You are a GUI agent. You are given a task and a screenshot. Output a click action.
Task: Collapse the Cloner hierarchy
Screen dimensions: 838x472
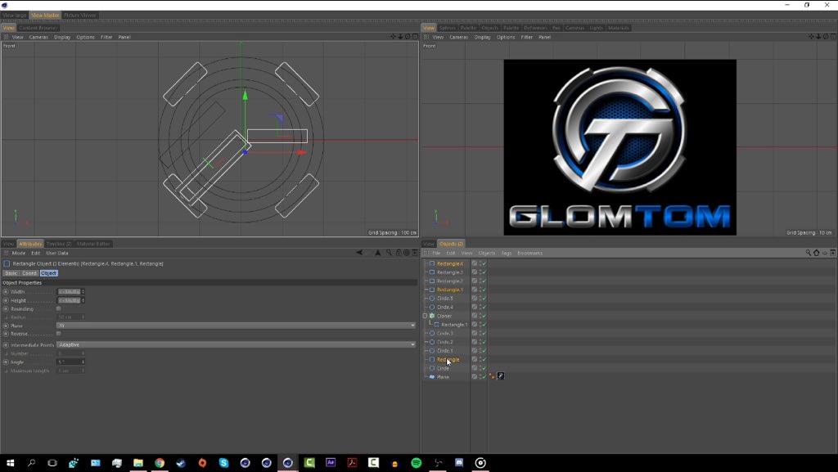tap(426, 316)
